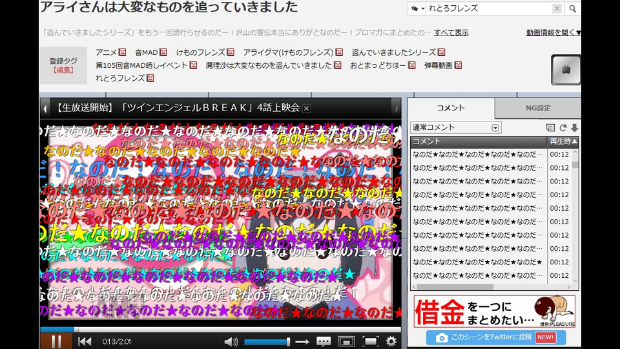This screenshot has height=349, width=620.
Task: Open the けものフレンズ tag
Action: tap(200, 52)
